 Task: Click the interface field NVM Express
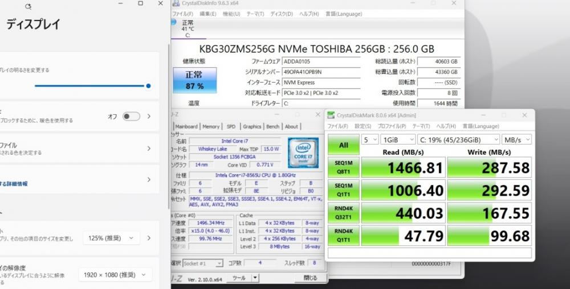(321, 82)
